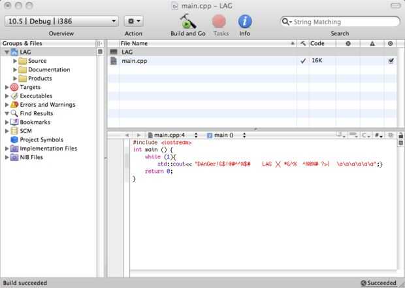Select the NIB Files smart folder icon
The image size is (405, 288).
click(x=14, y=157)
